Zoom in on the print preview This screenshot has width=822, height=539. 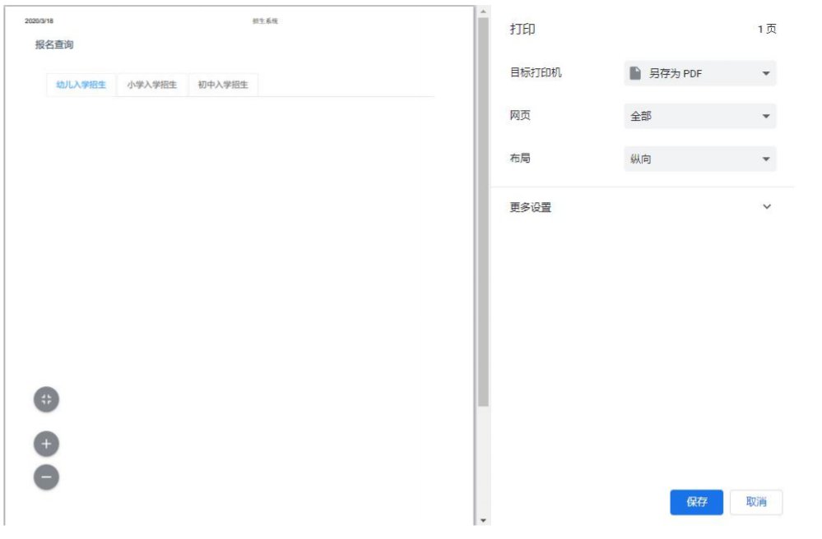[46, 444]
